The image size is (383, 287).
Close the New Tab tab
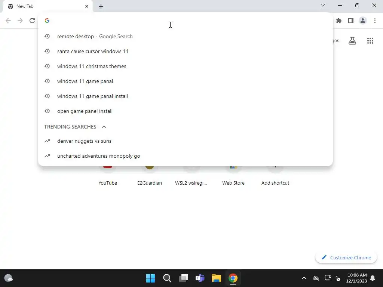coord(87,6)
